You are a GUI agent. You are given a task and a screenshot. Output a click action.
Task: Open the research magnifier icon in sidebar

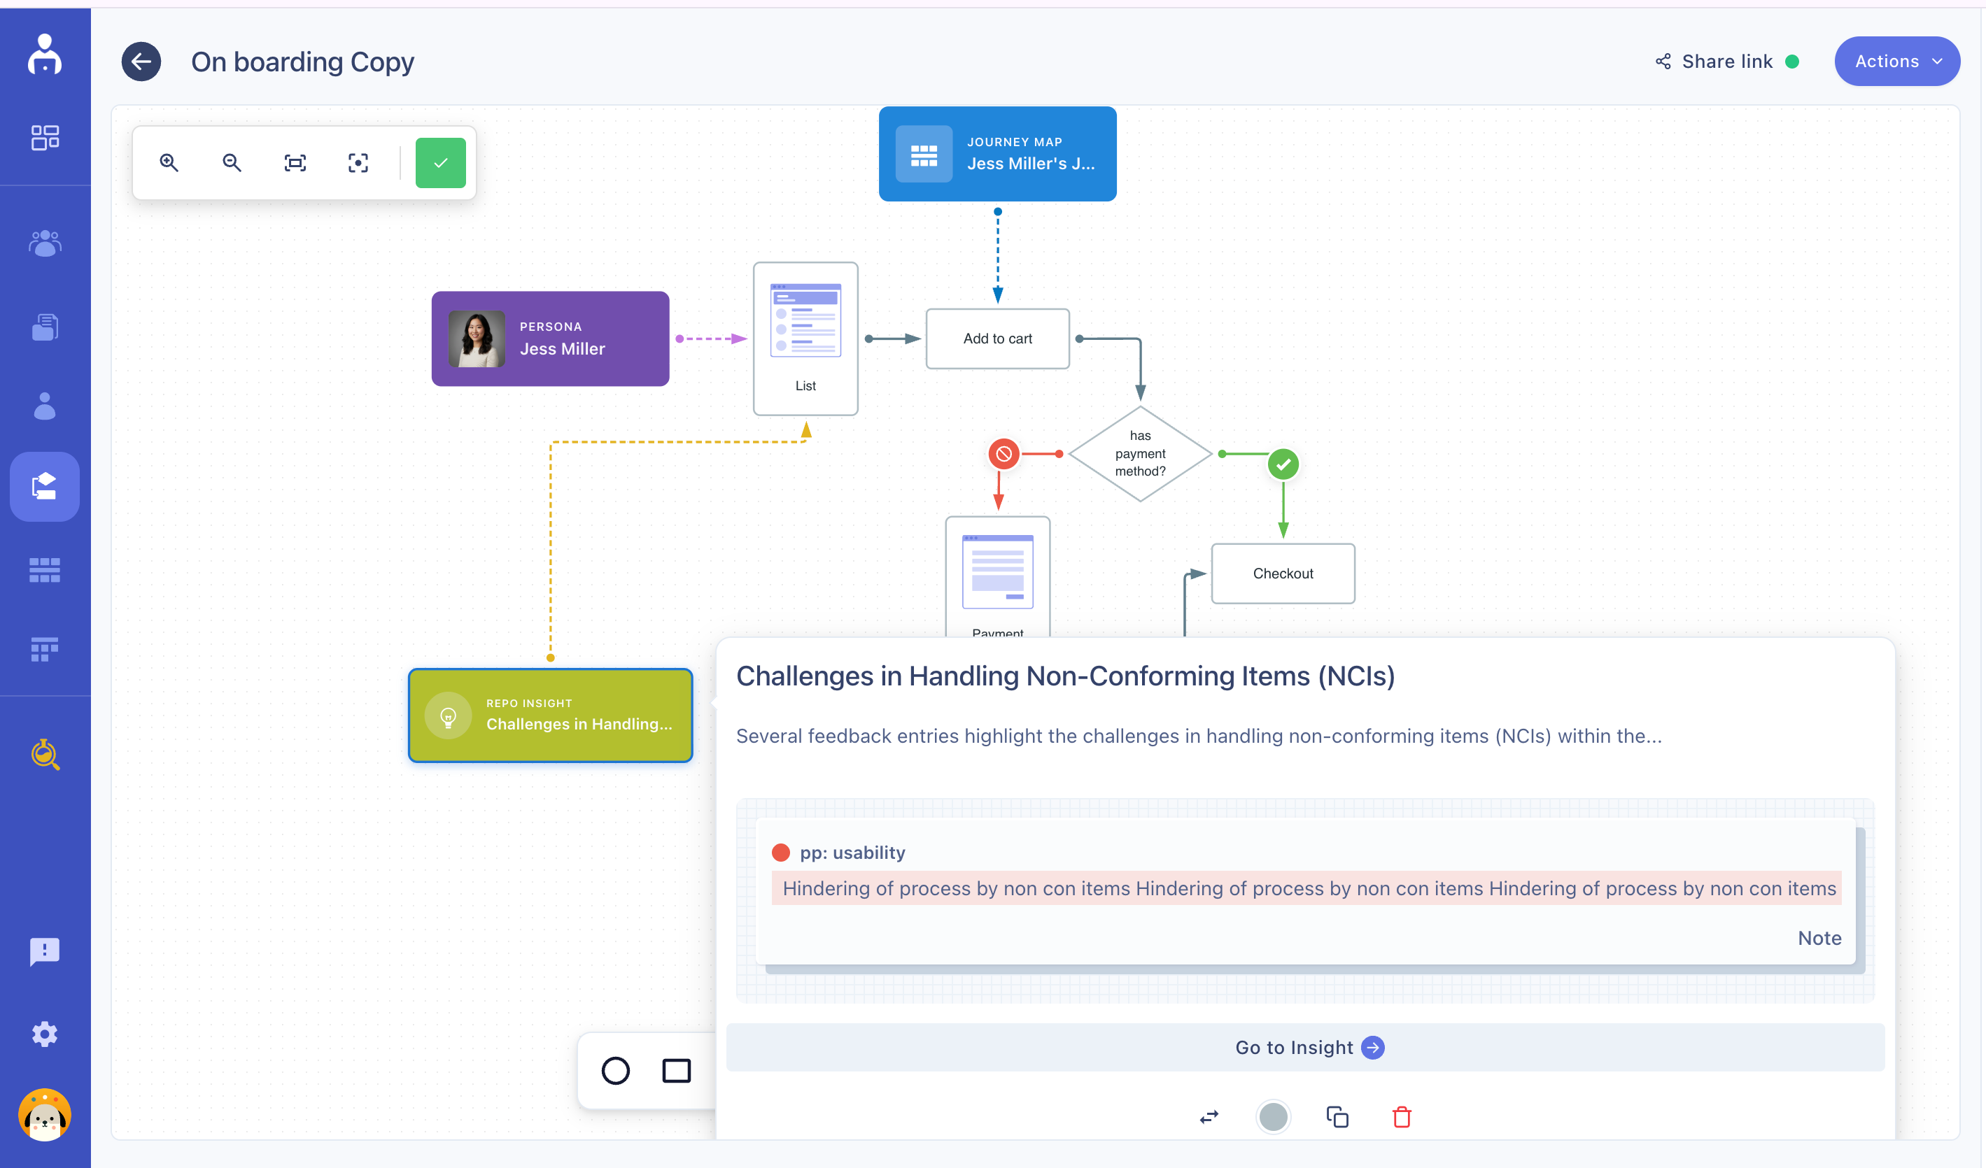[x=45, y=754]
